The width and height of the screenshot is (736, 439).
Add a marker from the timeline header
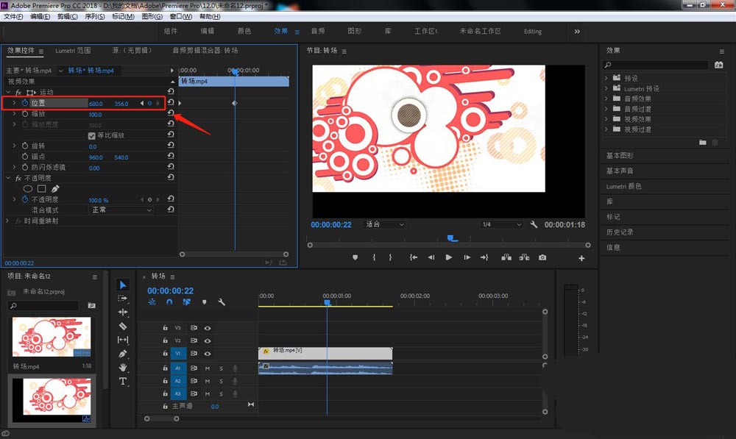(204, 302)
